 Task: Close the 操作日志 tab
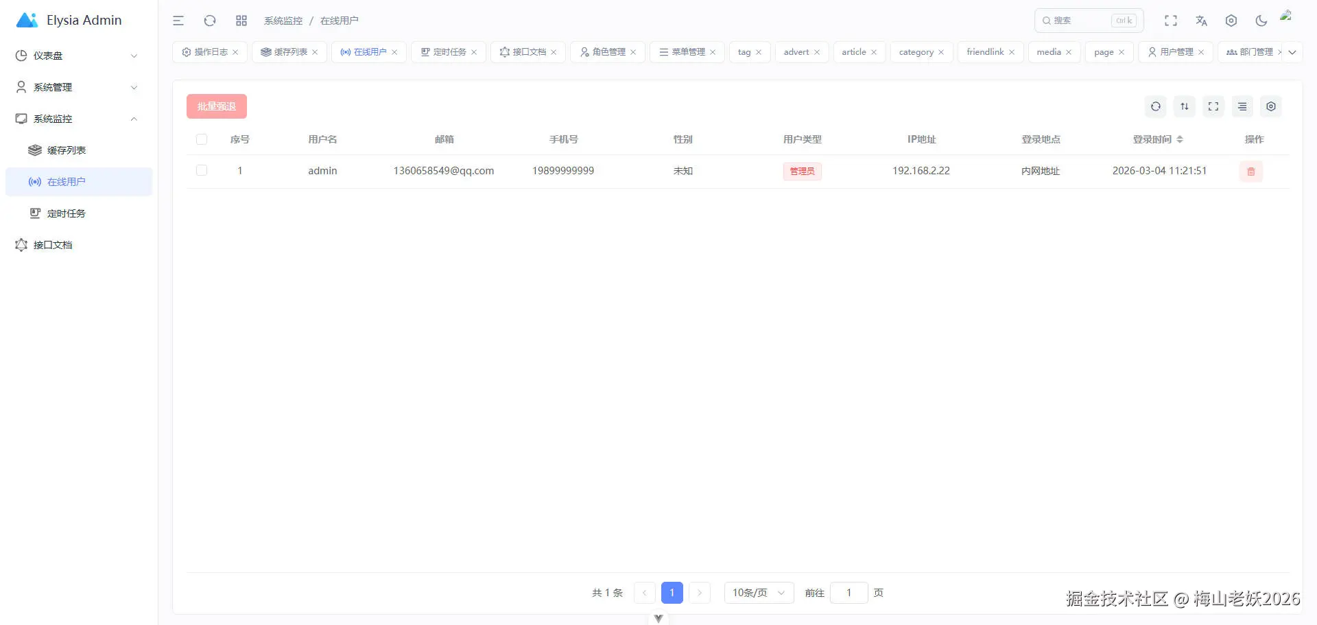pos(235,52)
